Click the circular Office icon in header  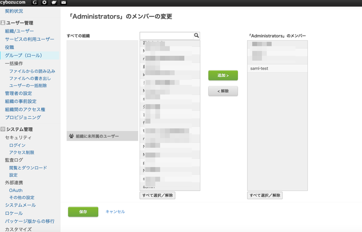[44, 3]
